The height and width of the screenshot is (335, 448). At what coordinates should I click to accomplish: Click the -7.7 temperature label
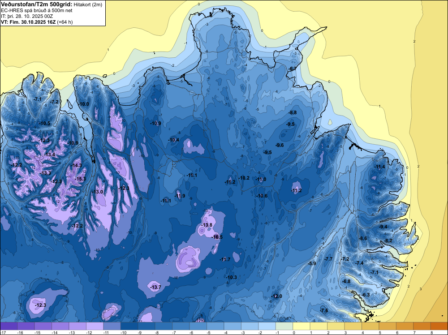[328, 259]
